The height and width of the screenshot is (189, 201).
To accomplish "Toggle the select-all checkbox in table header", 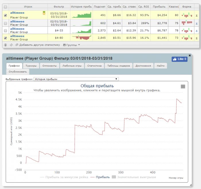I will (6, 6).
